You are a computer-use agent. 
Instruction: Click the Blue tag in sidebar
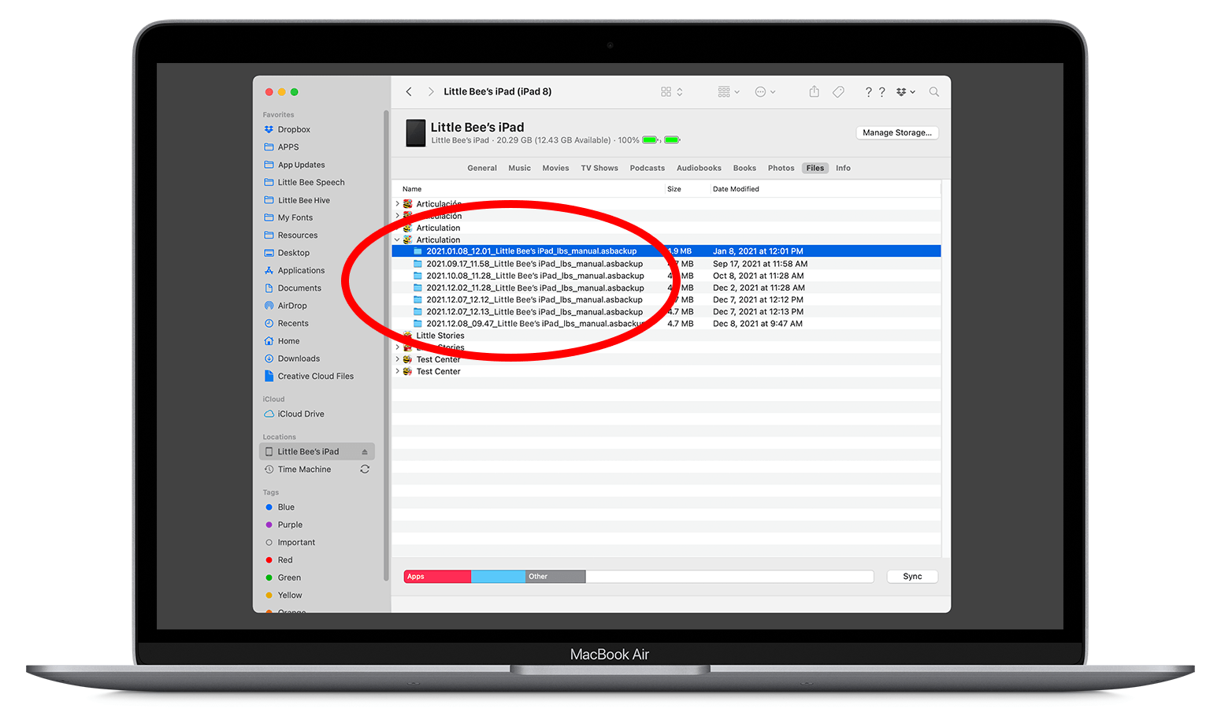280,507
